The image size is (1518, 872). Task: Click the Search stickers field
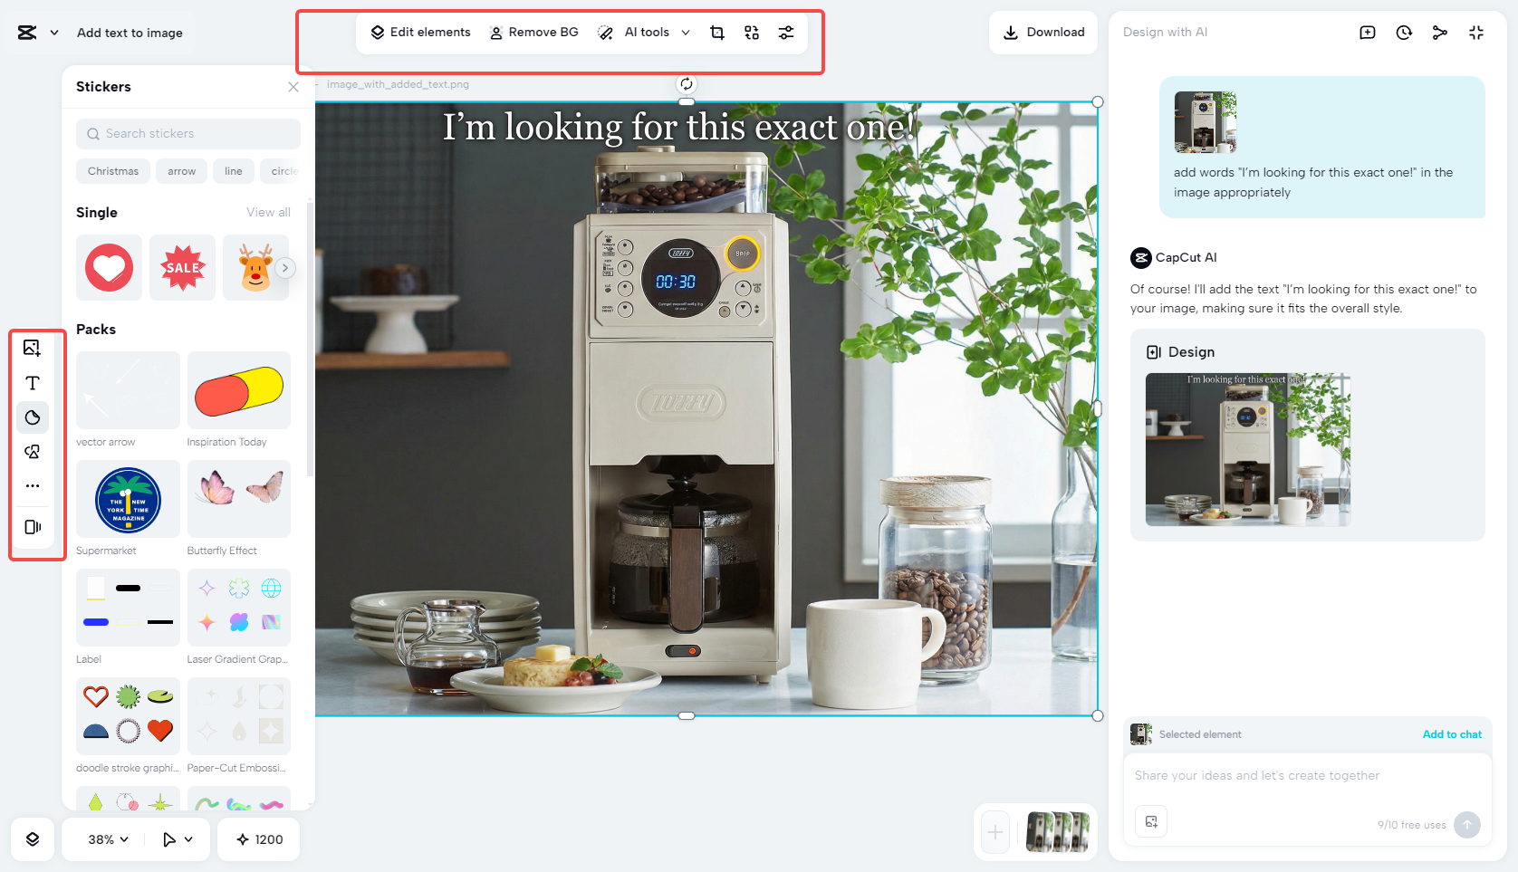[188, 134]
